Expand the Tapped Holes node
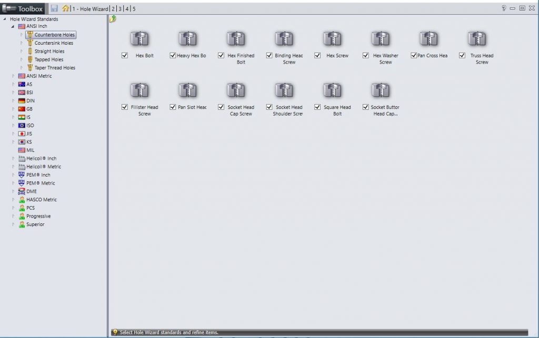Image resolution: width=539 pixels, height=338 pixels. pyautogui.click(x=21, y=59)
